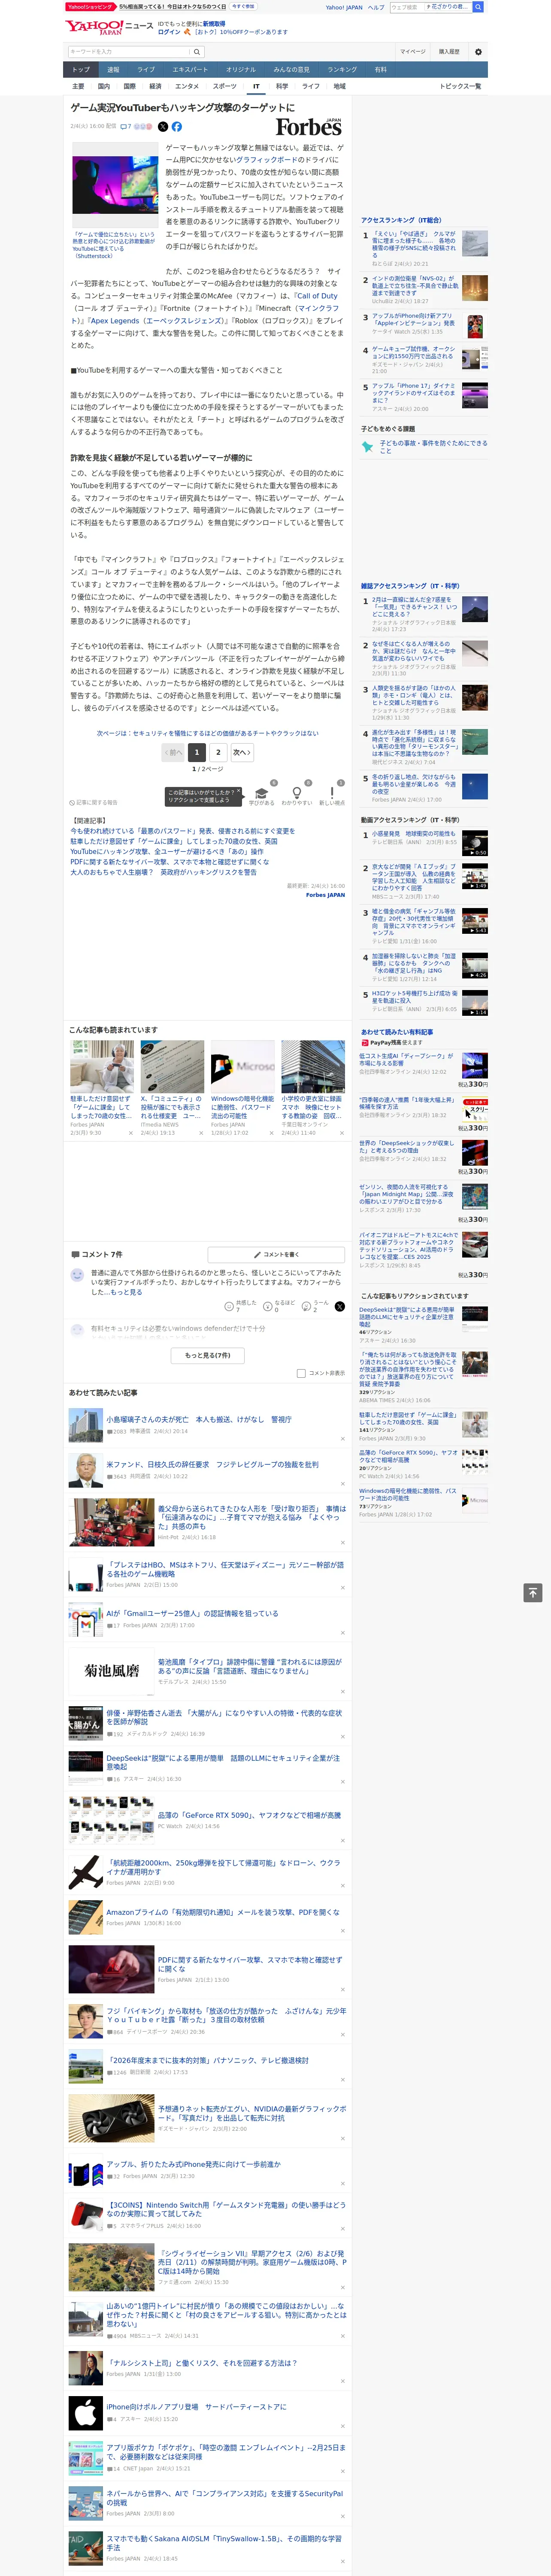The height and width of the screenshot is (2576, 551).
Task: Click the 子どもの事故・事件 bird icon
Action: tap(368, 446)
